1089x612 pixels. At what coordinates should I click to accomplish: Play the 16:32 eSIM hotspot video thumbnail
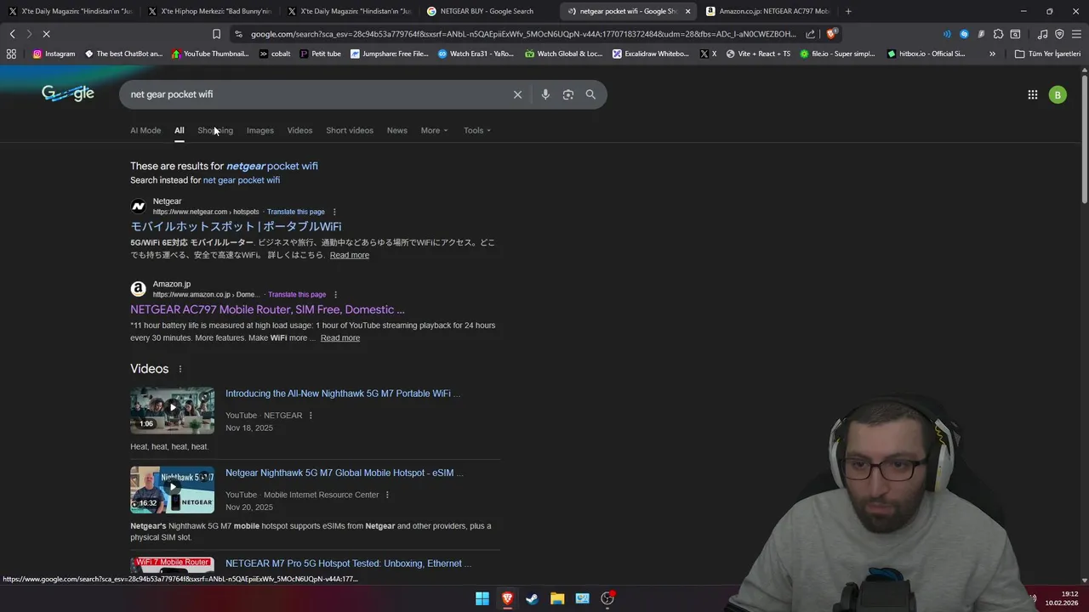click(x=173, y=490)
